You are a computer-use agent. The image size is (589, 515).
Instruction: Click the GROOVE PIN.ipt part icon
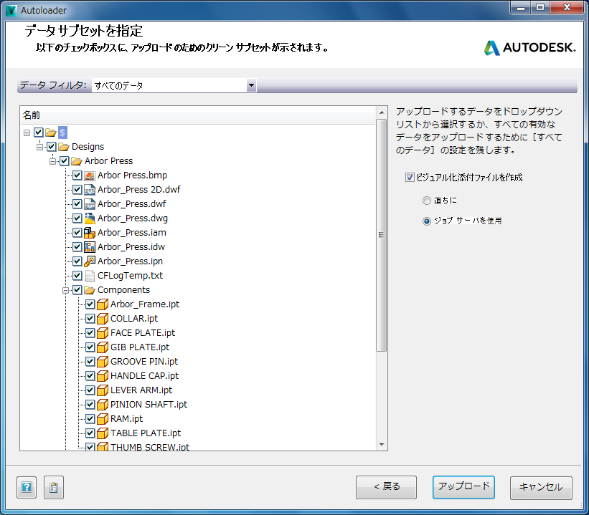[x=102, y=362]
